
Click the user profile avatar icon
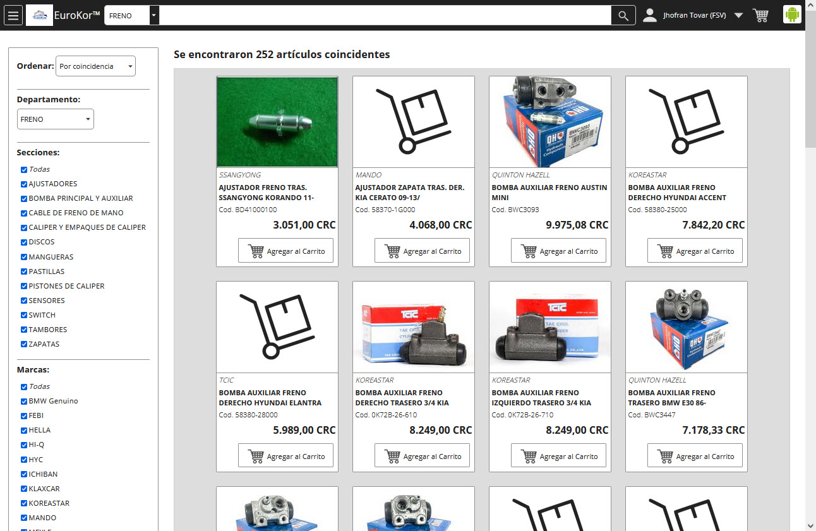[650, 15]
